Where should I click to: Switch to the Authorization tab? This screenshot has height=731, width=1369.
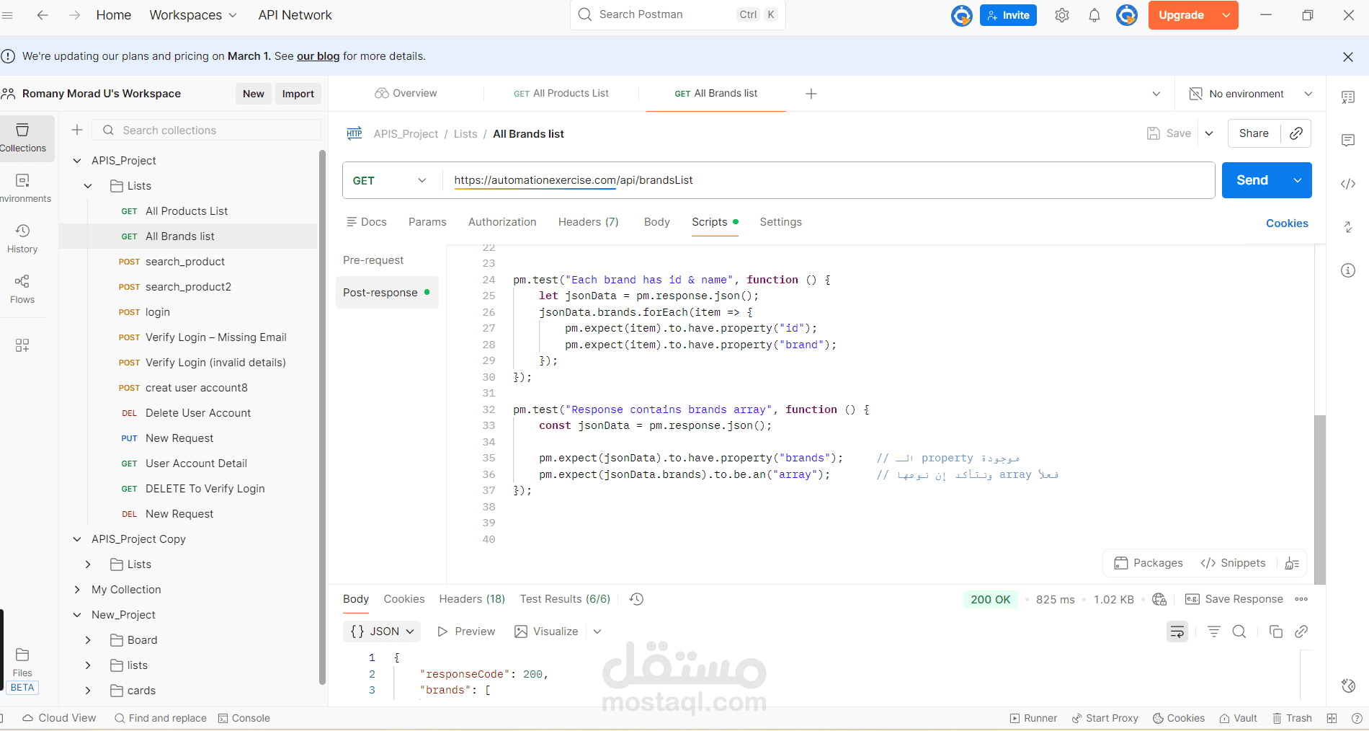[x=502, y=222]
